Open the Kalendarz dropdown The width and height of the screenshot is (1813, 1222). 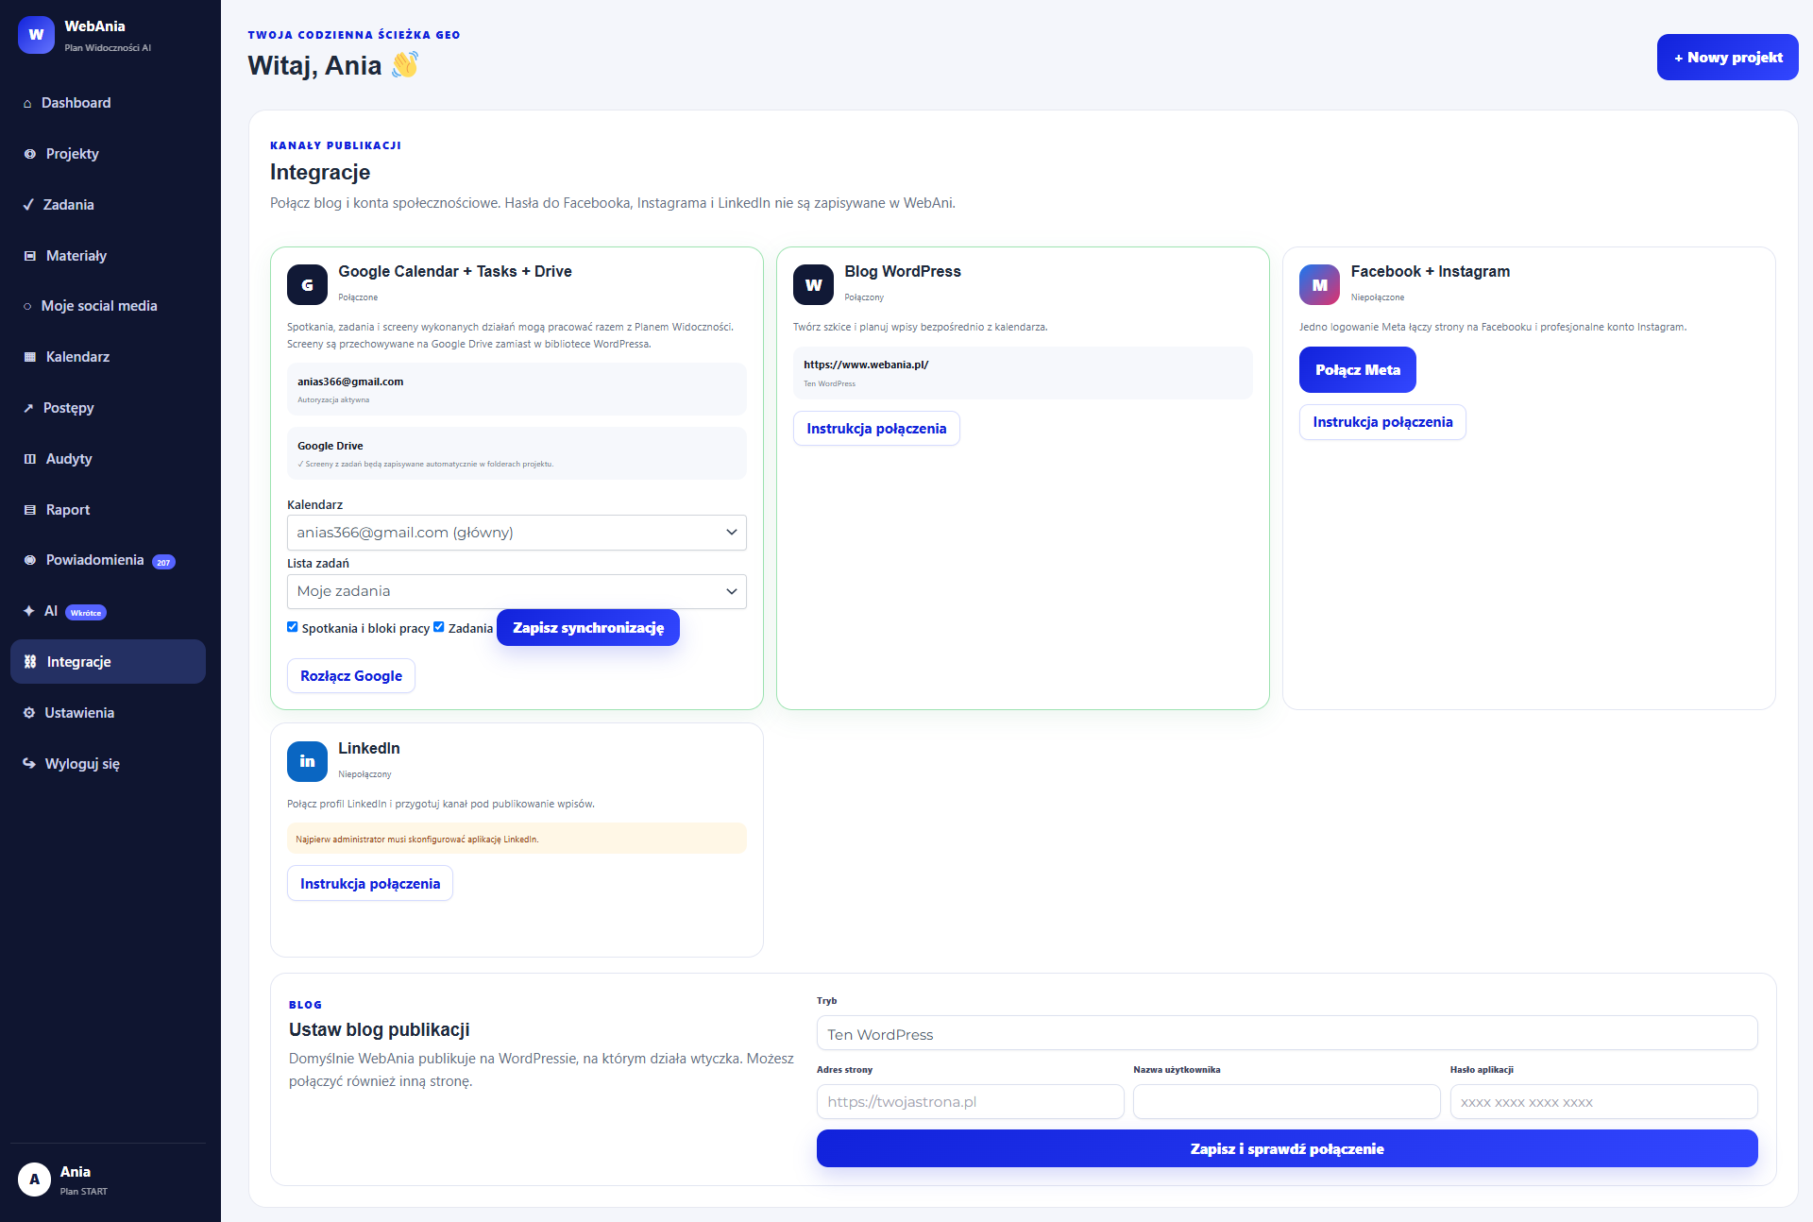tap(517, 533)
